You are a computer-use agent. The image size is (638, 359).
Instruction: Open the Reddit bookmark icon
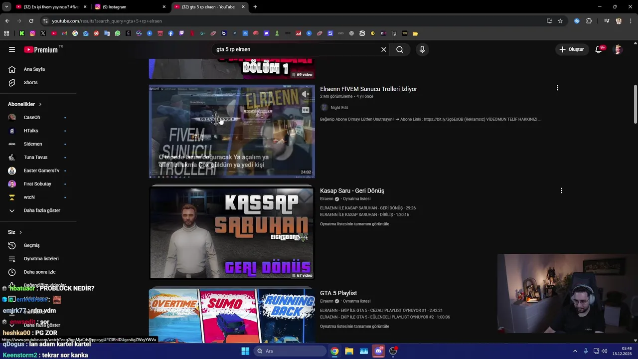[96, 33]
